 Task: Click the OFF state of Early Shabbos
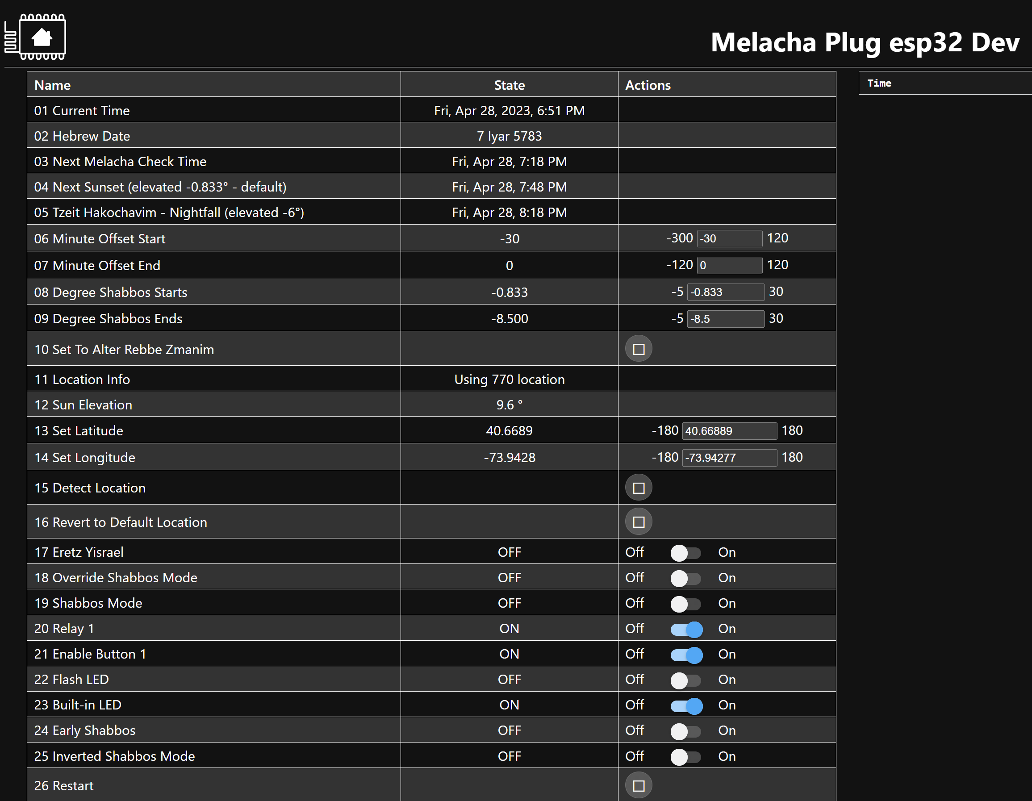pyautogui.click(x=510, y=731)
